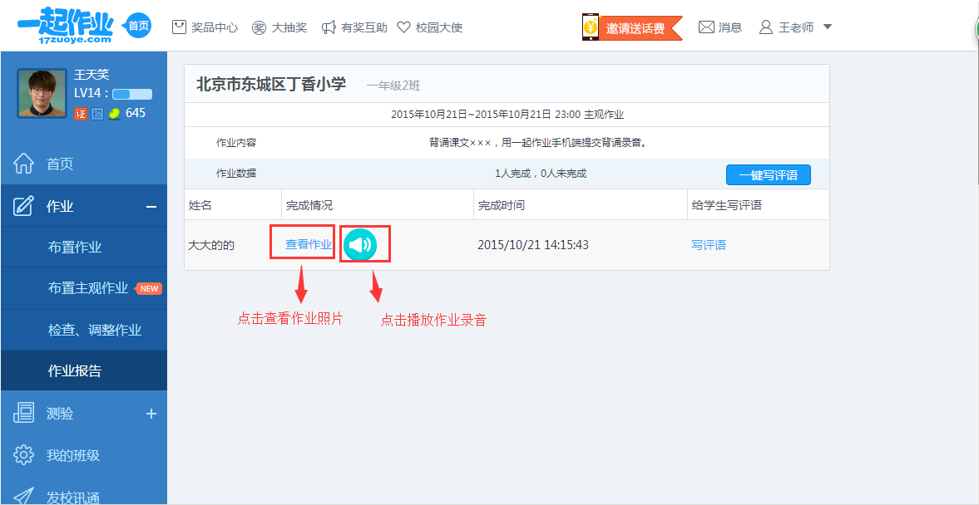Click the 给学生写评语 column header
The width and height of the screenshot is (979, 505).
tap(727, 205)
